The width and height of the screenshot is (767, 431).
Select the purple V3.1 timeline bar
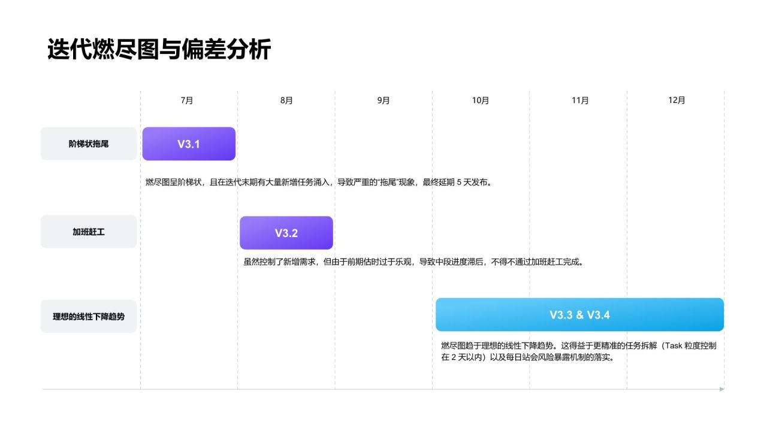[x=189, y=144]
